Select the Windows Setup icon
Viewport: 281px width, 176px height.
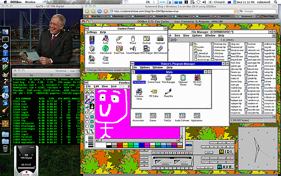(139, 94)
